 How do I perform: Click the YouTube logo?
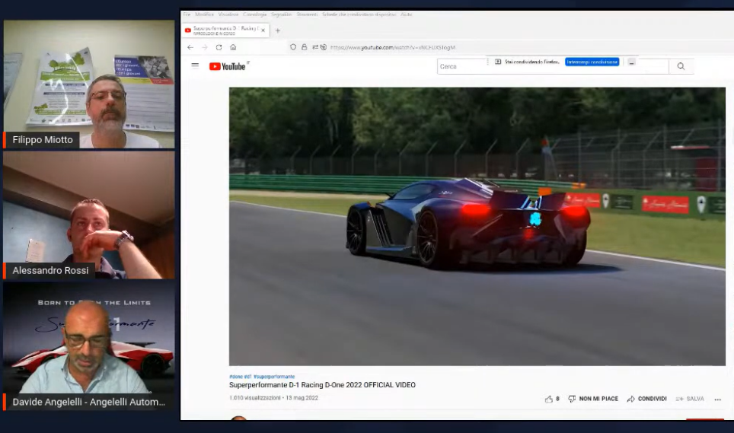pos(228,66)
